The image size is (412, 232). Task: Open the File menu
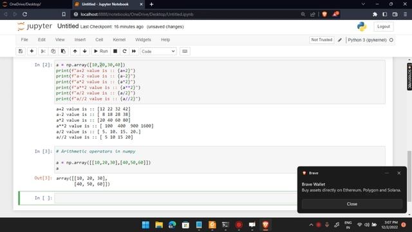24,40
